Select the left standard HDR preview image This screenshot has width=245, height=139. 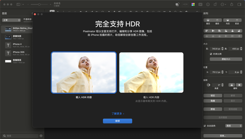(84, 73)
